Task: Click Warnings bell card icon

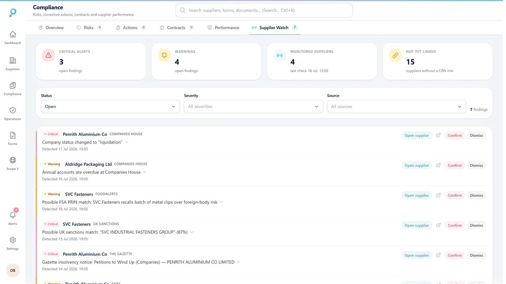Action: point(164,55)
